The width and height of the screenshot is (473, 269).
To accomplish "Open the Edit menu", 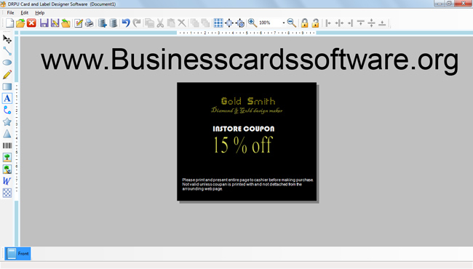I will pos(25,12).
